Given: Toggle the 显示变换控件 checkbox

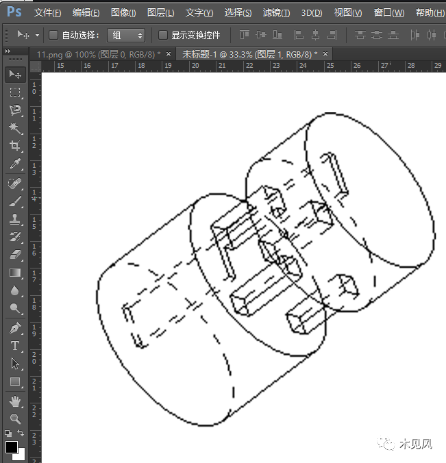Looking at the screenshot, I should pyautogui.click(x=163, y=35).
